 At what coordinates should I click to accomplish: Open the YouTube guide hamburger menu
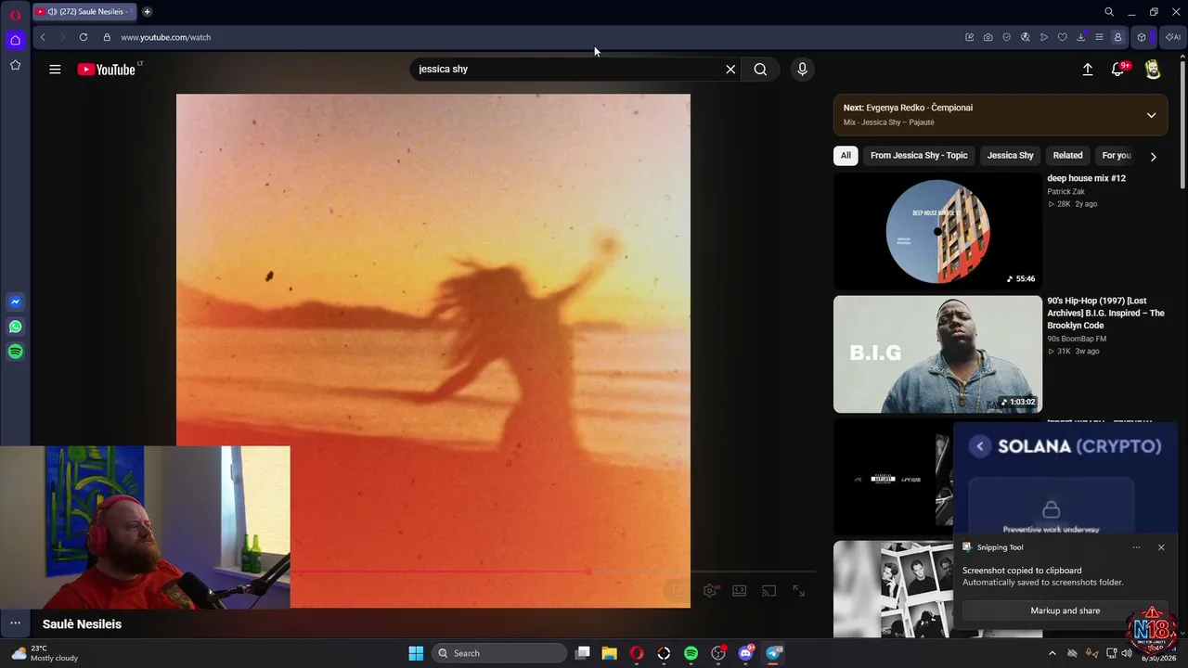(x=55, y=70)
